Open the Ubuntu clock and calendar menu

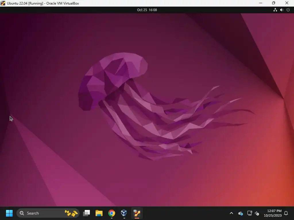pyautogui.click(x=147, y=10)
